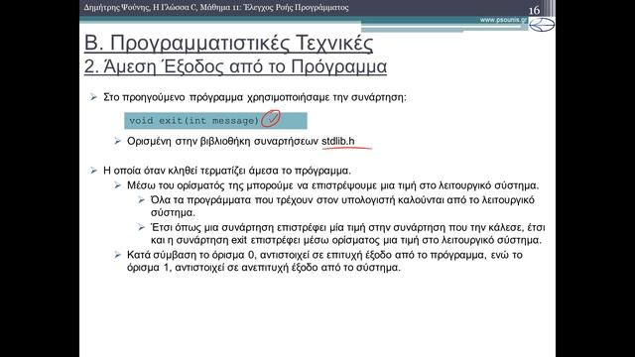Click the arrow bullet before 'Μέσω του ορίσματός'
The image size is (635, 357).
tap(117, 185)
